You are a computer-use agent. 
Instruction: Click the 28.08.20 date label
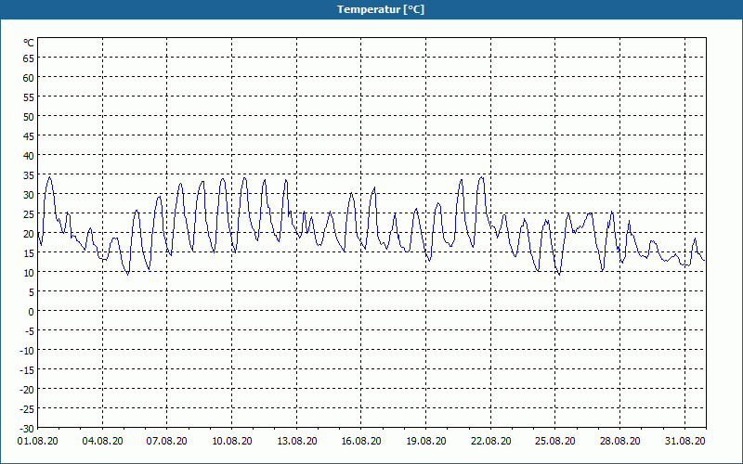click(619, 441)
